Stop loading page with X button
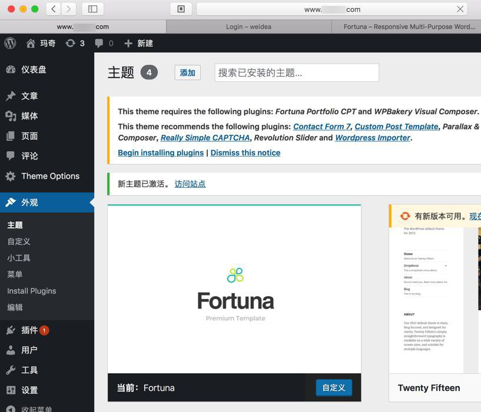Viewport: 481px width, 412px height. (x=460, y=9)
